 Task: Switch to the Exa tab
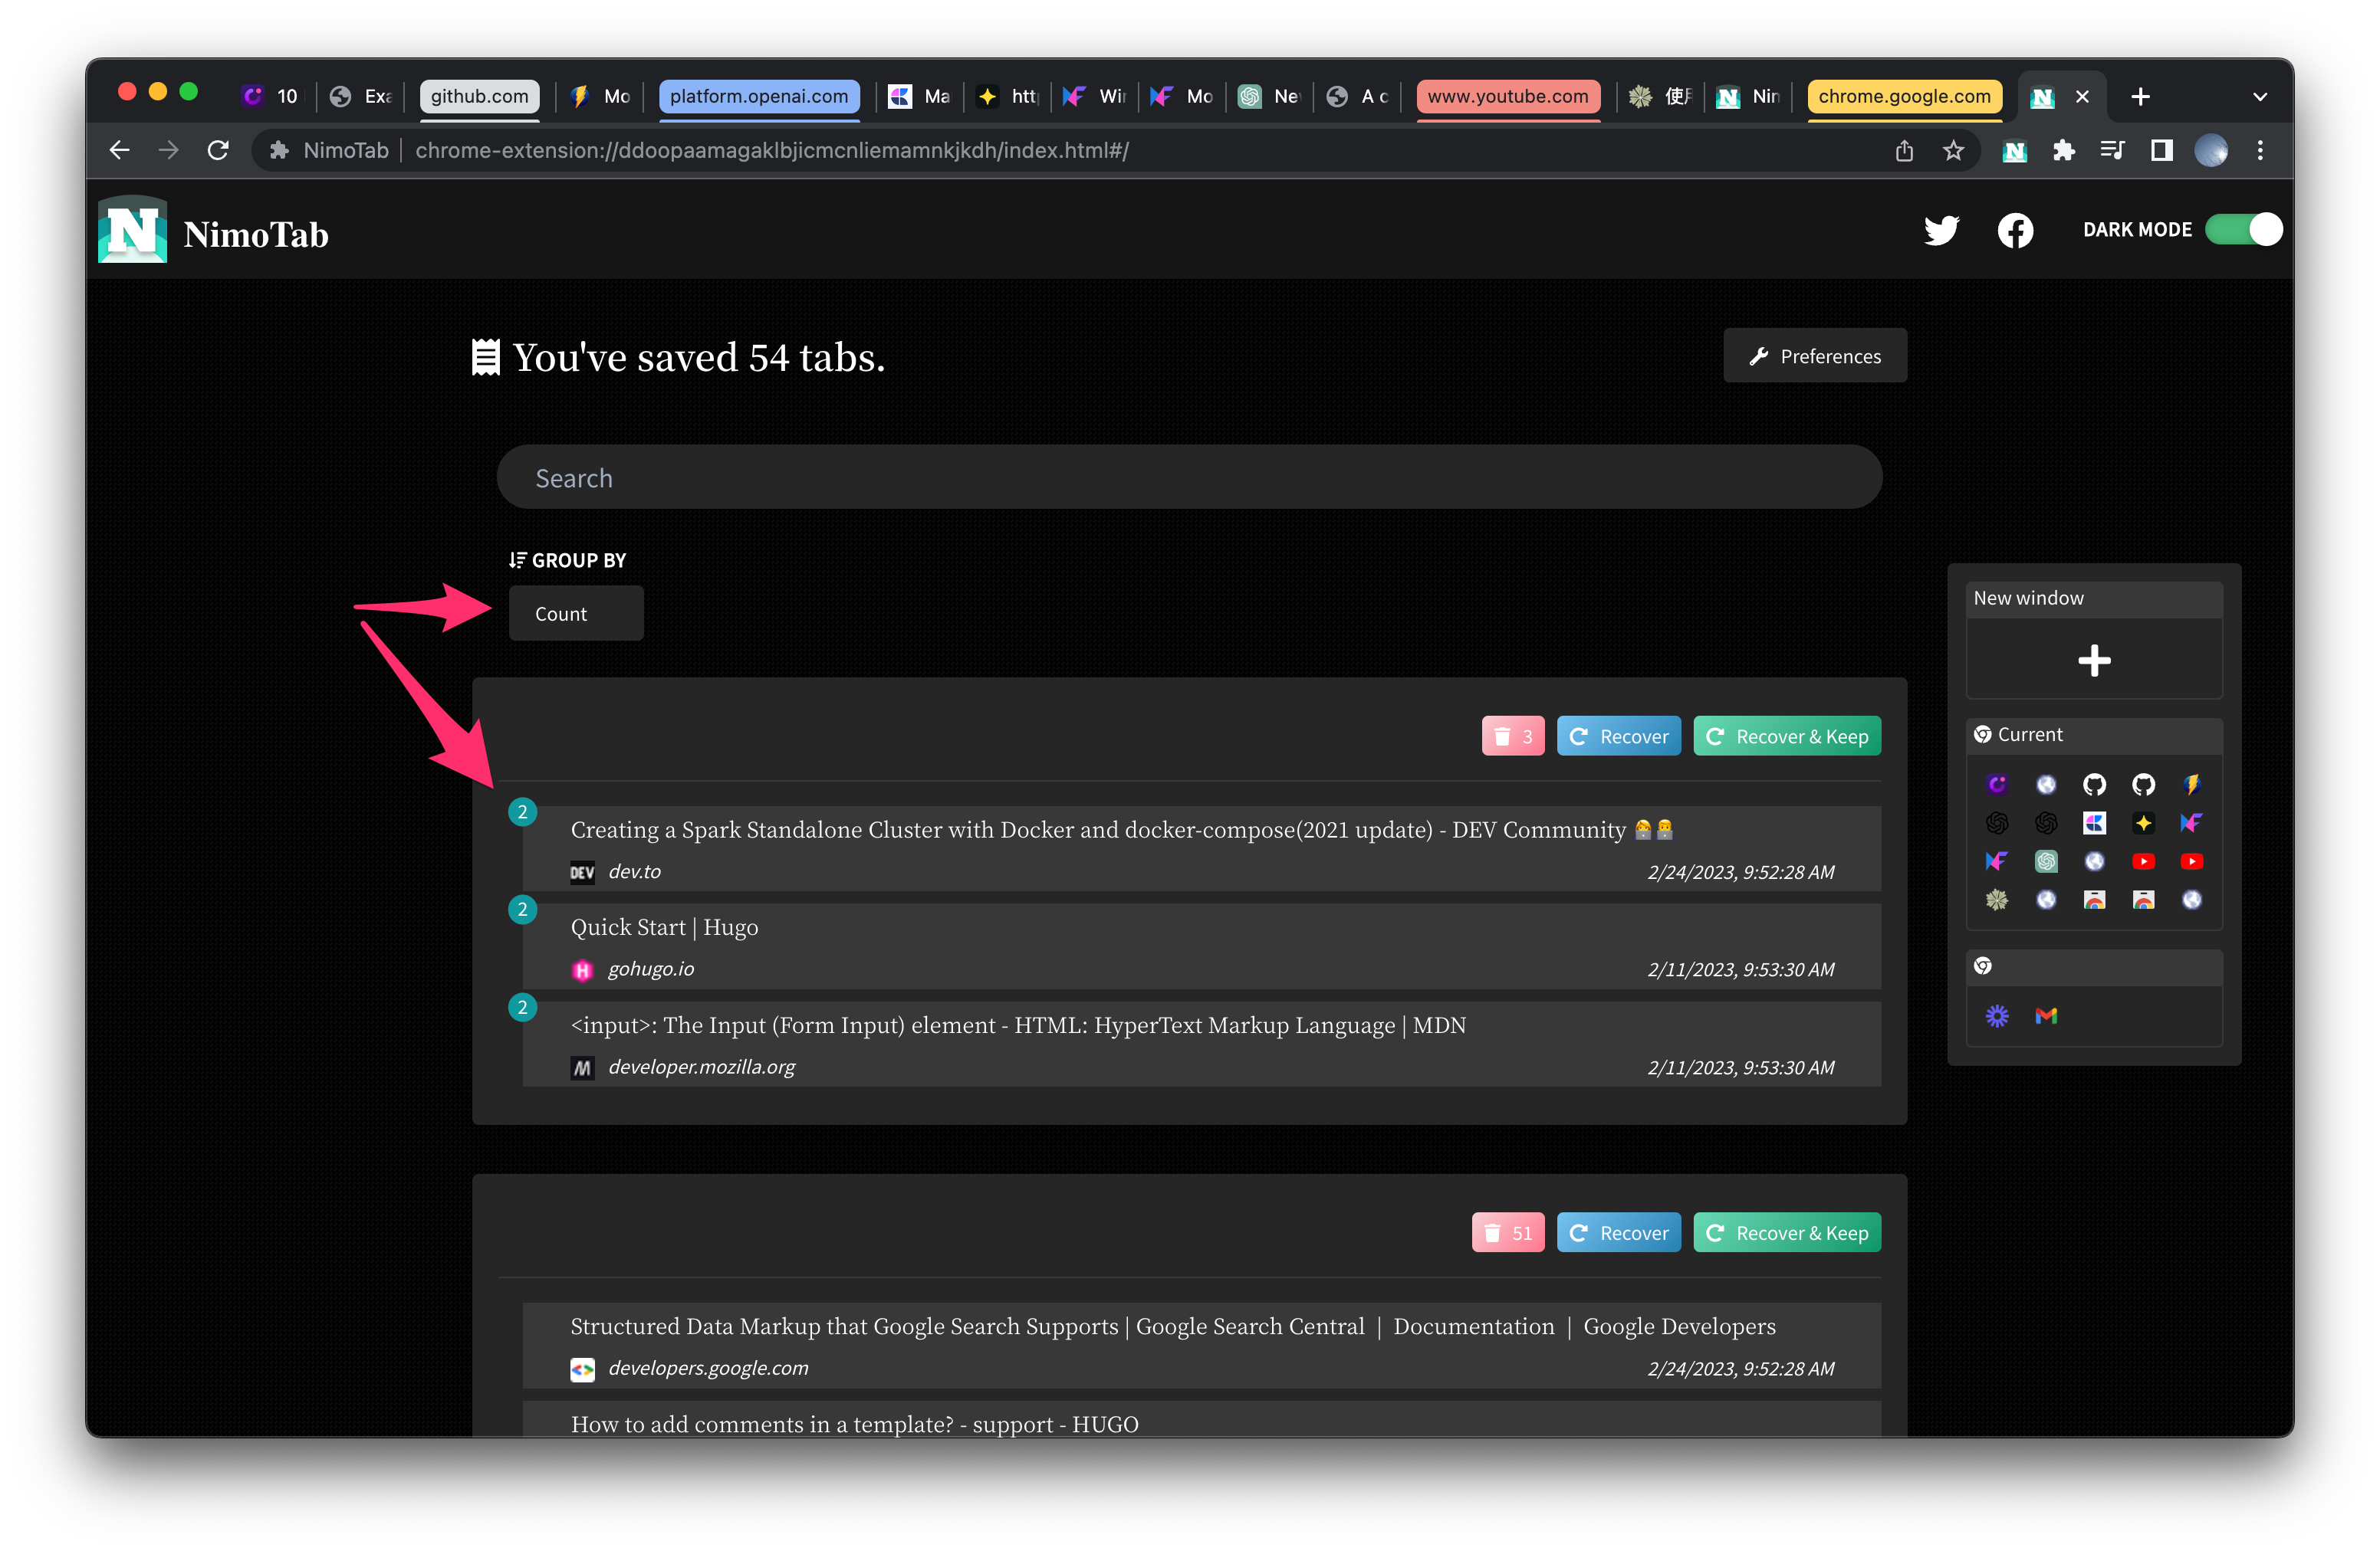(x=361, y=97)
